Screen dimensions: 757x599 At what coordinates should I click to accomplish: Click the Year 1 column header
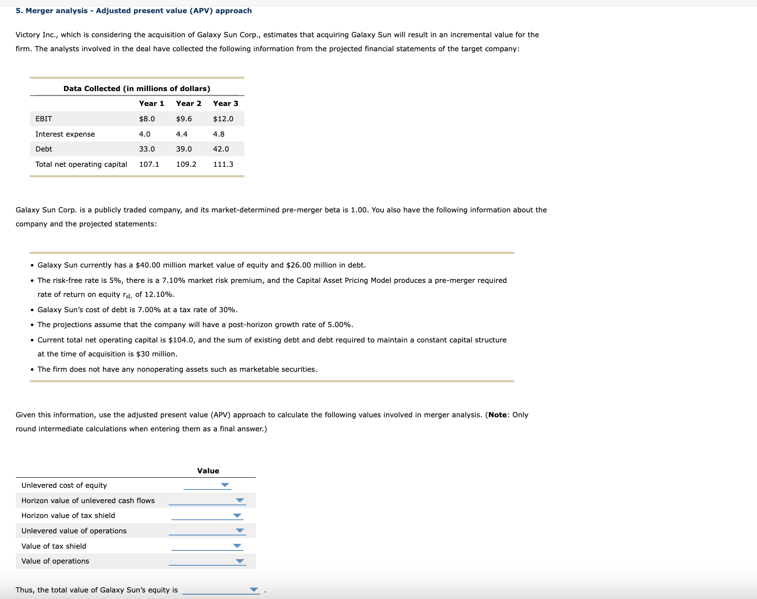[151, 103]
